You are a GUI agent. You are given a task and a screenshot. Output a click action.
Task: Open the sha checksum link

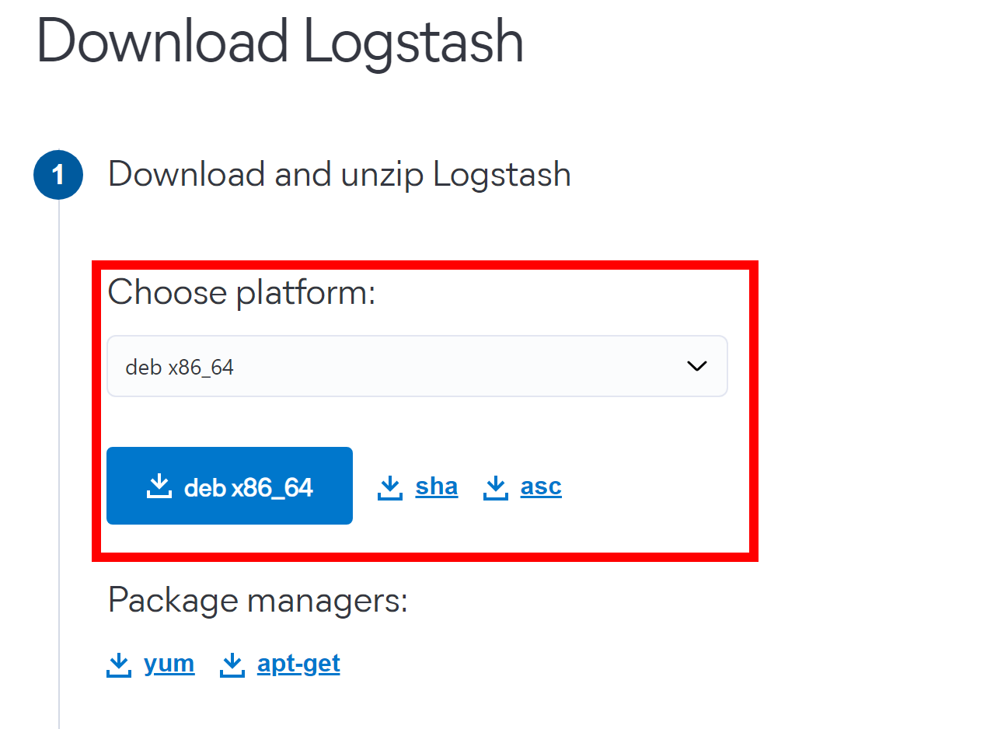pos(437,487)
